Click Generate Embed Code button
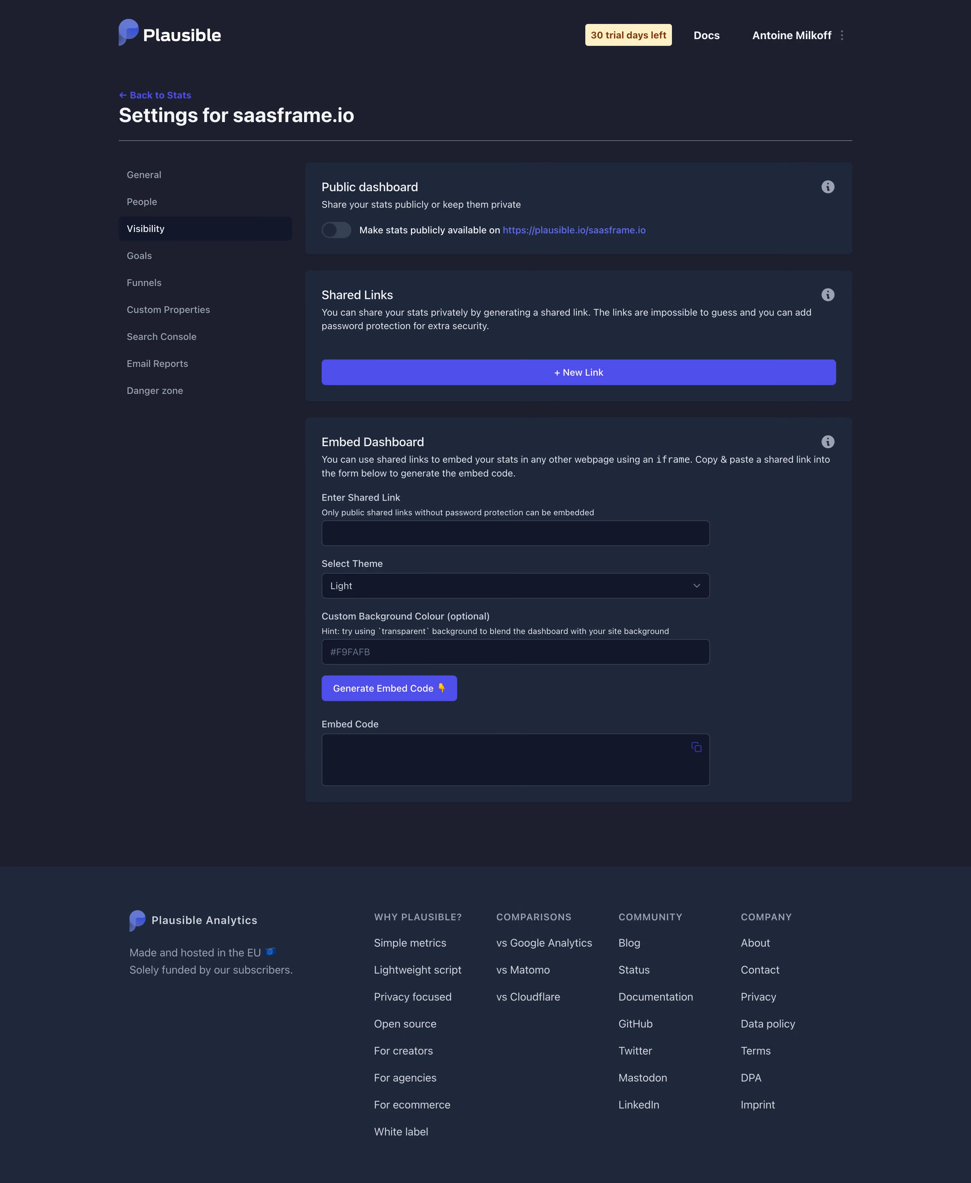The width and height of the screenshot is (971, 1183). [389, 689]
